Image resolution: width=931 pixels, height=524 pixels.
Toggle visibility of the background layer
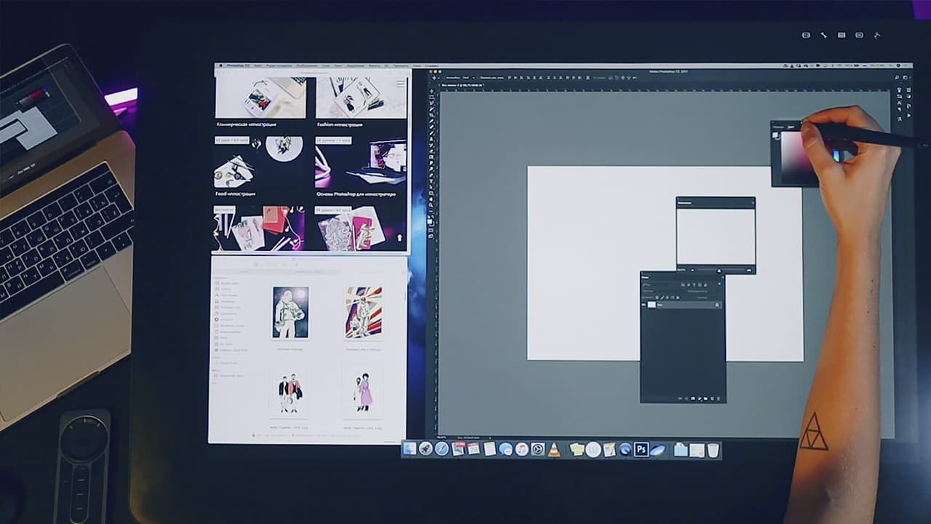click(x=644, y=305)
